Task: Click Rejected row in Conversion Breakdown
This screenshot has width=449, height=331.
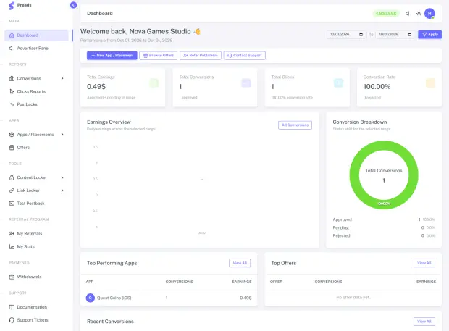Action: (384, 235)
